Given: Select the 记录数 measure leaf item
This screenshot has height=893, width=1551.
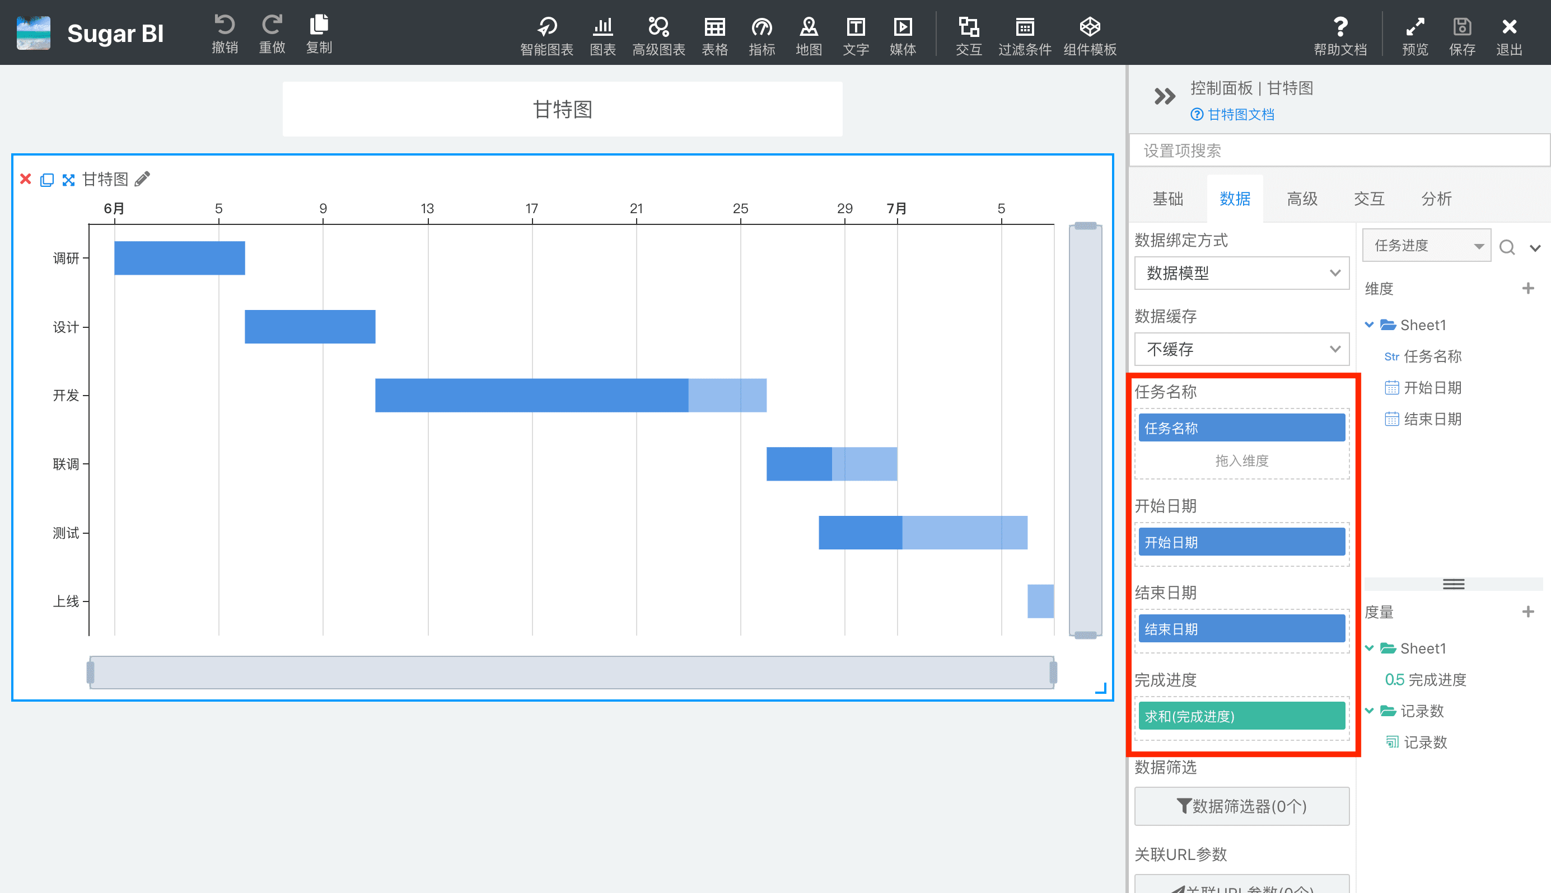Looking at the screenshot, I should (x=1417, y=742).
